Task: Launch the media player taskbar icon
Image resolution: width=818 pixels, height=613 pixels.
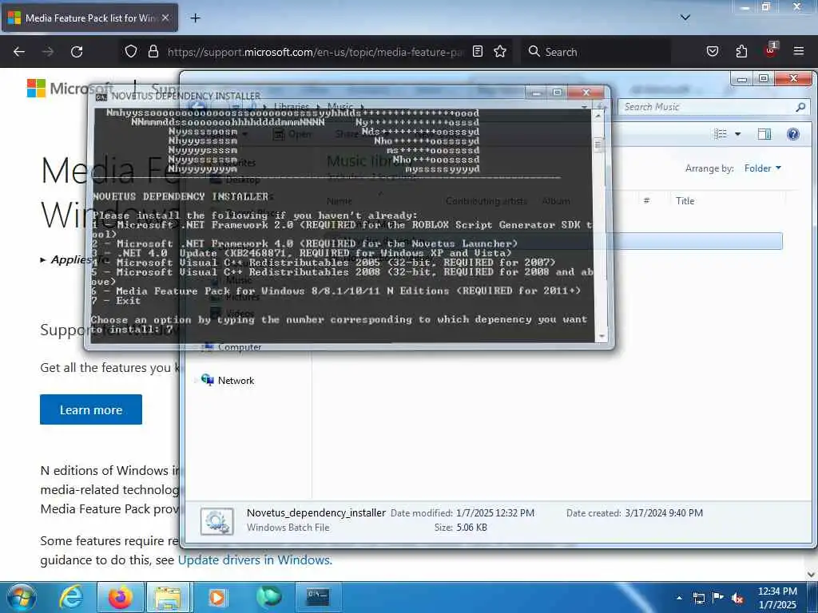Action: coord(217,597)
